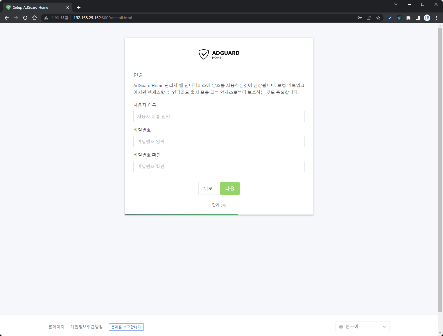Open the browser home page icon
Screen dimensions: 443x336
tap(35, 18)
